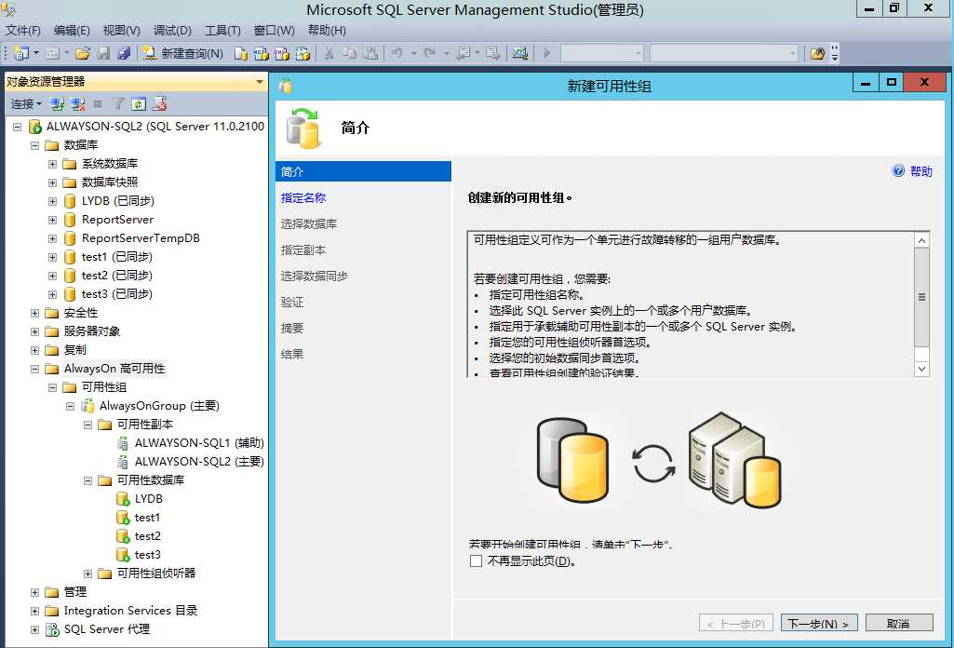Collapse the AlwaysOn 高可用性 node
Screen dimensions: 954x648
[34, 369]
